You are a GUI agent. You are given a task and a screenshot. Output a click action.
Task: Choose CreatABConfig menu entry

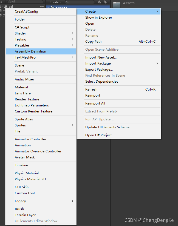pos(41,11)
